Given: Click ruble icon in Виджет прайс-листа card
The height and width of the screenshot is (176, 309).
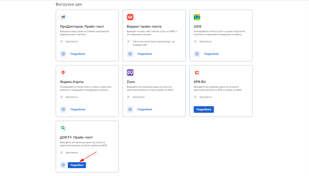Looking at the screenshot, I should click(x=129, y=42).
